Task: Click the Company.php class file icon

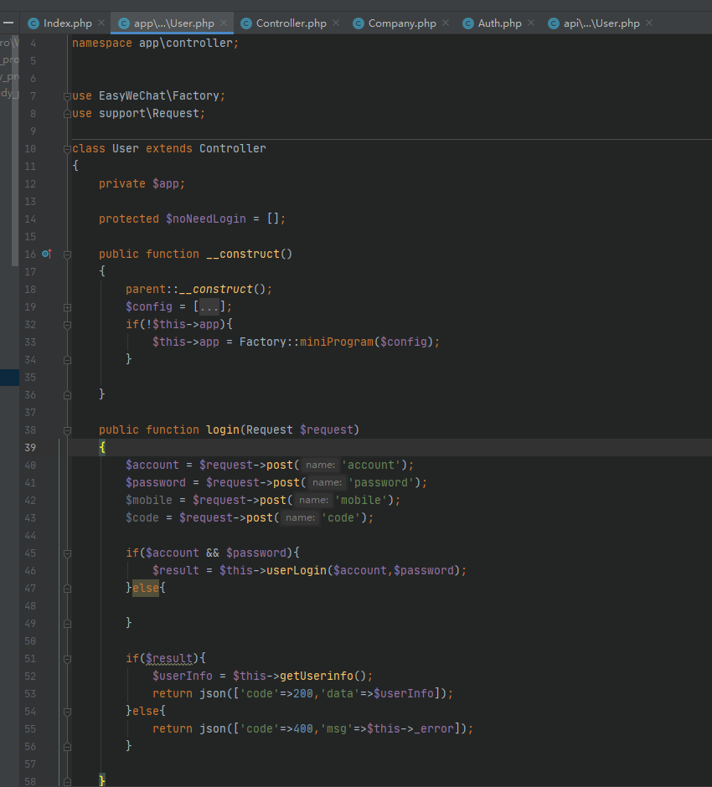Action: [359, 23]
